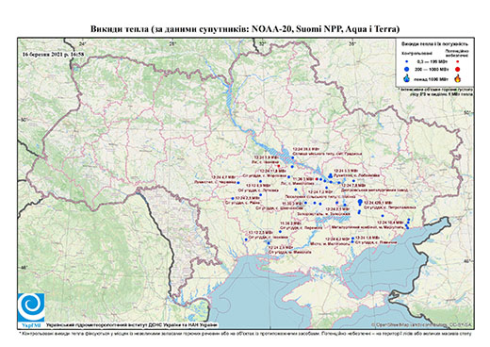
Task: Click the 200 — 1000 МВт legend text
Action: 432,69
